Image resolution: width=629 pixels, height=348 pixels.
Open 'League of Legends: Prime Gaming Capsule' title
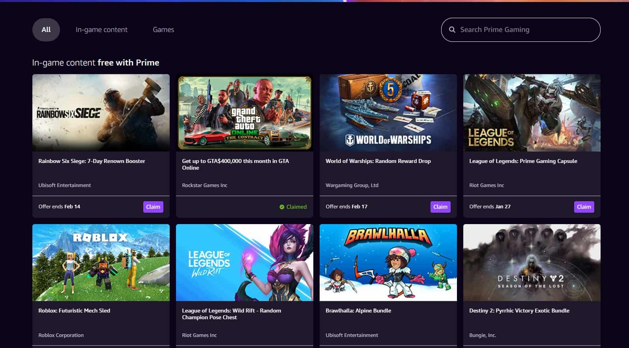pyautogui.click(x=523, y=161)
